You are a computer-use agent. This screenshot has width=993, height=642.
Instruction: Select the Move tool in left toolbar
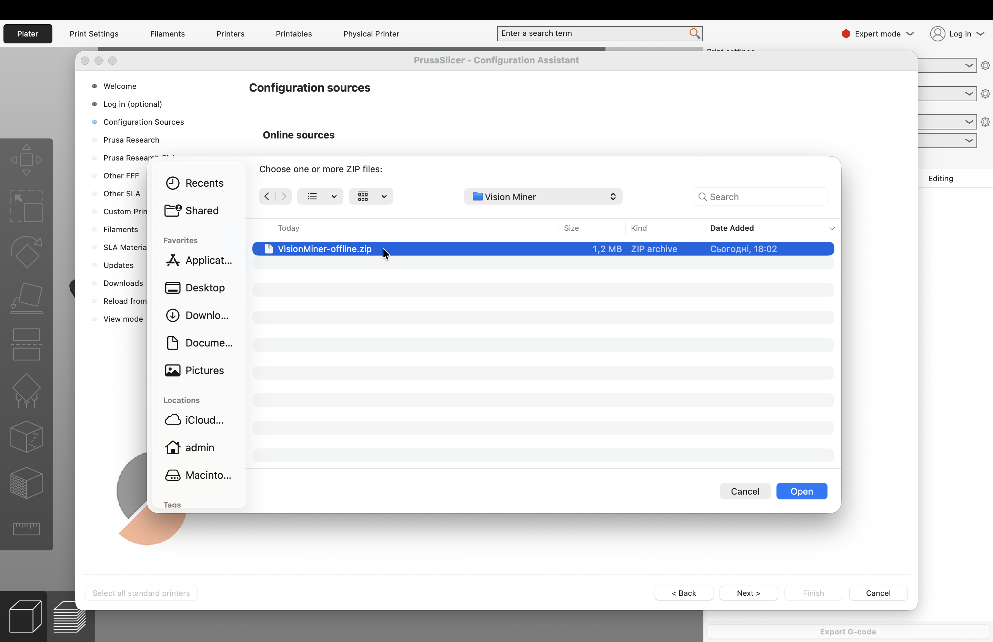(26, 160)
